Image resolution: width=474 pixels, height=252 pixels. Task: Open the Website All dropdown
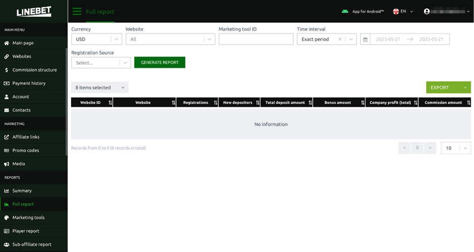tap(170, 39)
